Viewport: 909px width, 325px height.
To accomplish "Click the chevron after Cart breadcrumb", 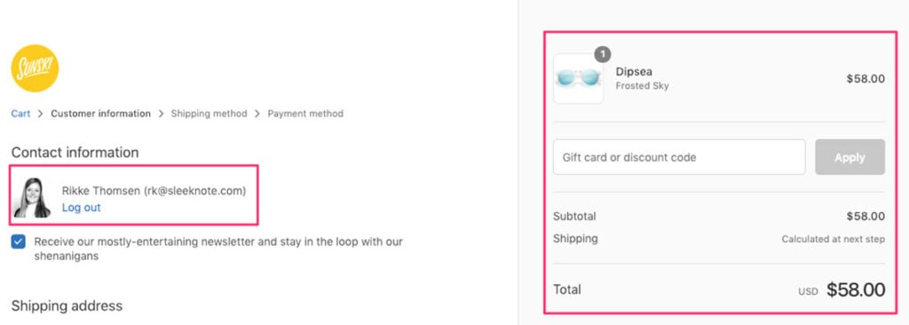I will tap(41, 114).
